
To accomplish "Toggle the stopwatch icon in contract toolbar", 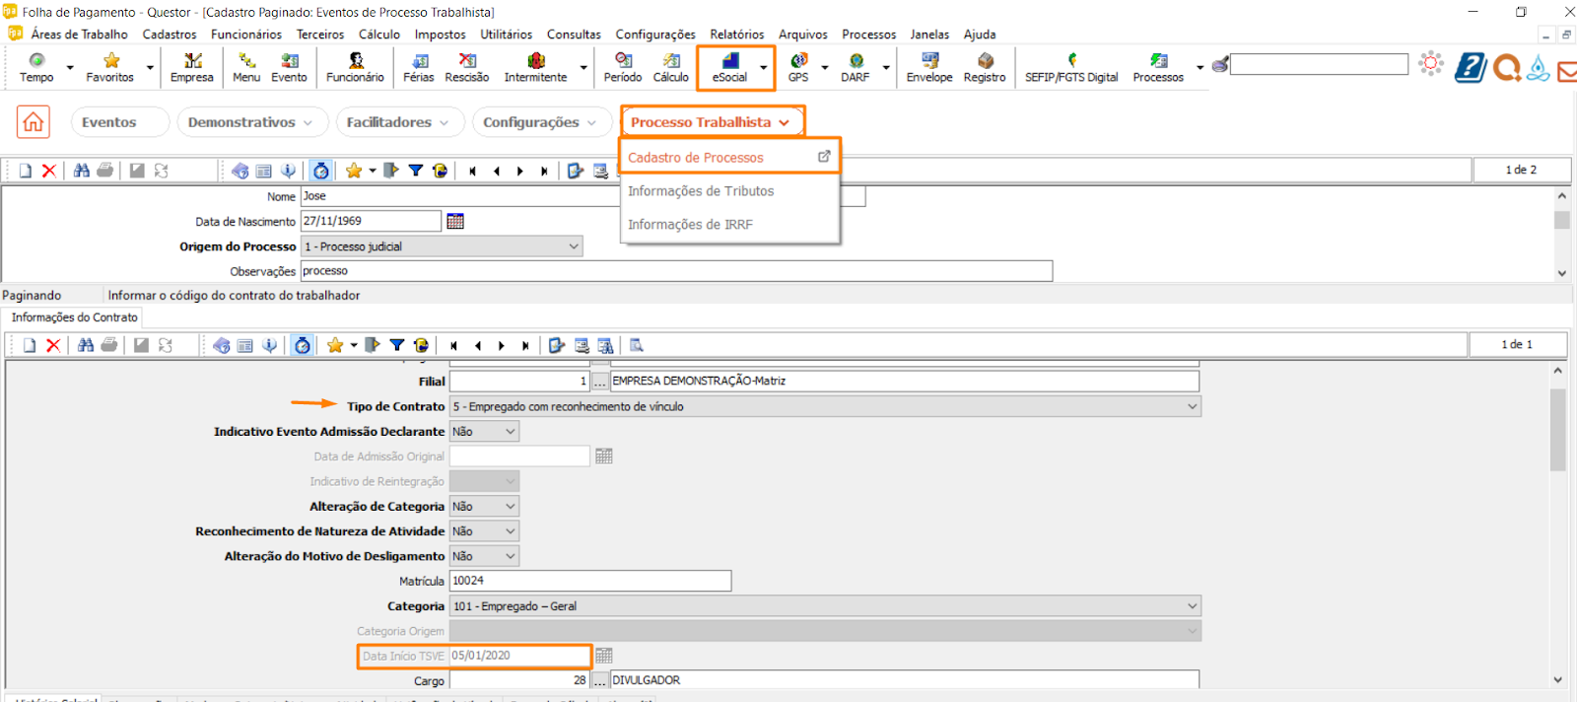I will pos(303,345).
